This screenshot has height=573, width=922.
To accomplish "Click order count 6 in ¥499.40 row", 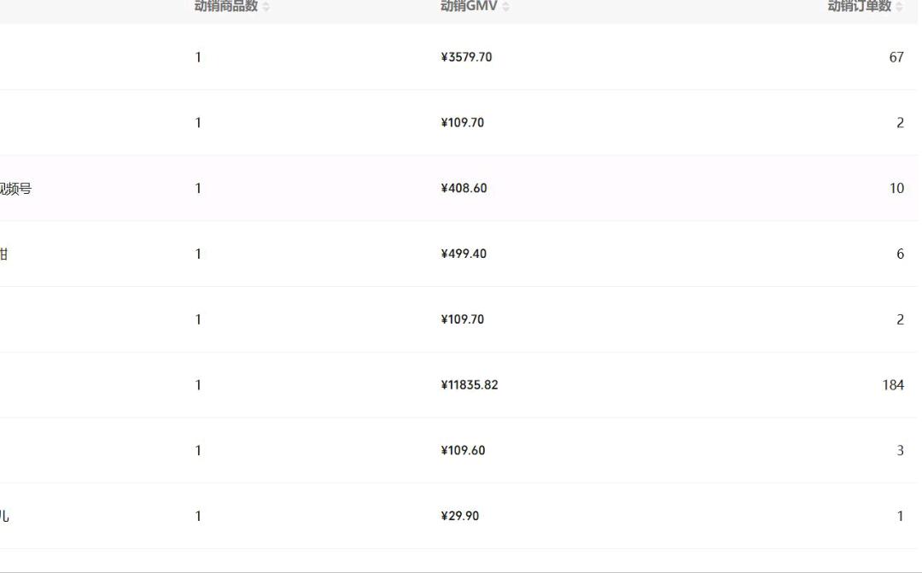I will (901, 254).
